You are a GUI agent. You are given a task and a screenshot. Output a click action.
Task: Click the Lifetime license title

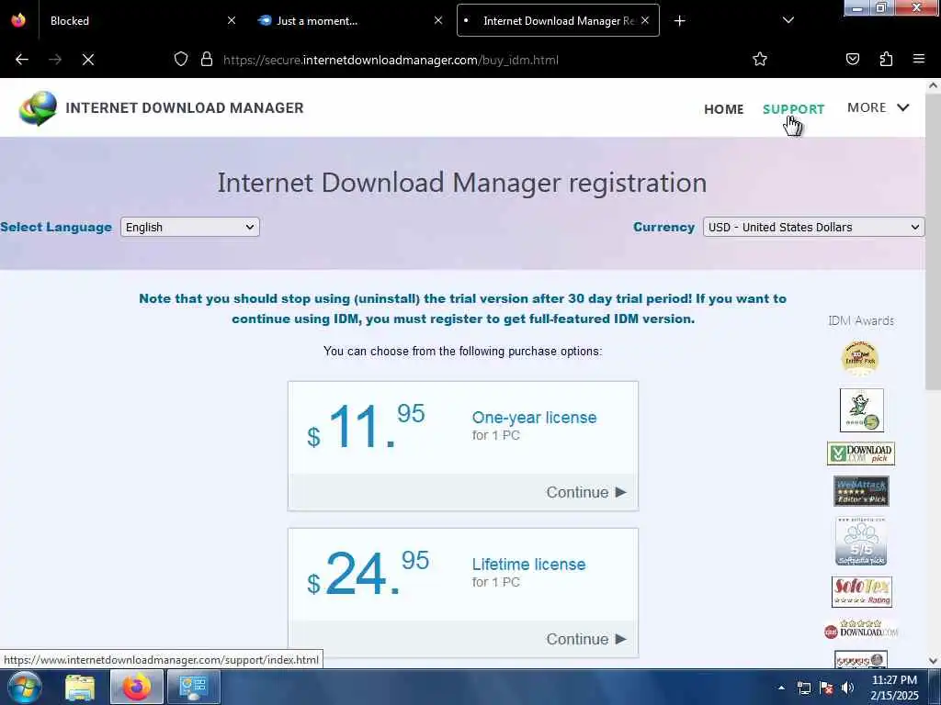pos(528,565)
